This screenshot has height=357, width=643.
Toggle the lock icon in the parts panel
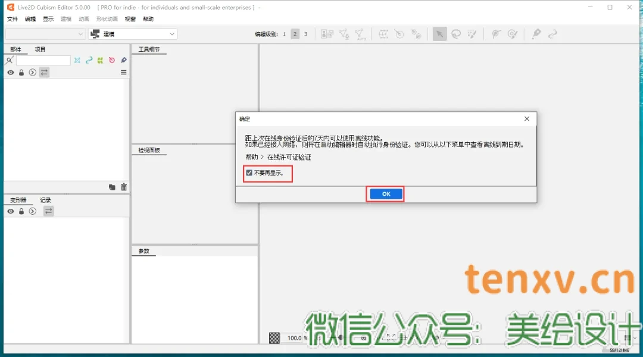(x=21, y=72)
